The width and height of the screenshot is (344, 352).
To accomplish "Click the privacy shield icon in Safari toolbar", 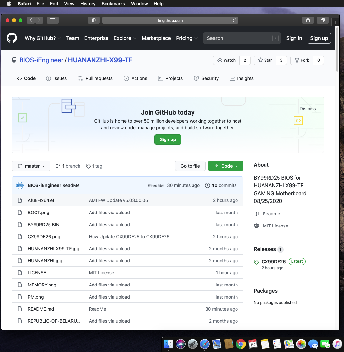I will [93, 20].
